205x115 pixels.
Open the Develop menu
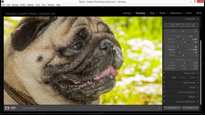point(15,5)
